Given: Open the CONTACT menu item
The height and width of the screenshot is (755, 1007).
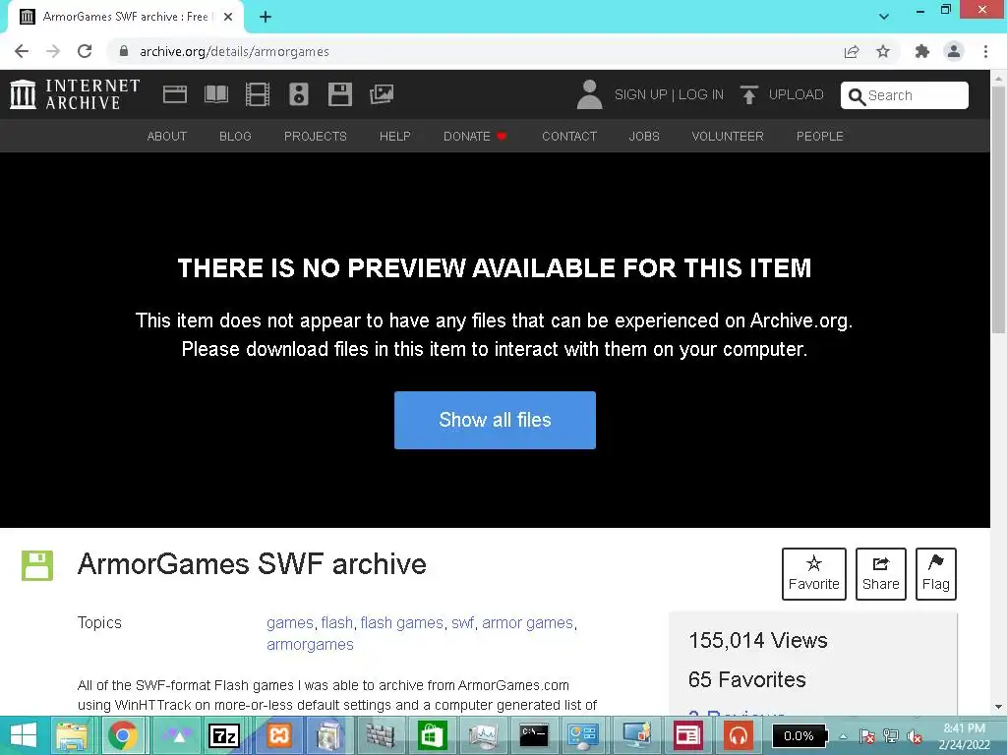Looking at the screenshot, I should (x=569, y=136).
